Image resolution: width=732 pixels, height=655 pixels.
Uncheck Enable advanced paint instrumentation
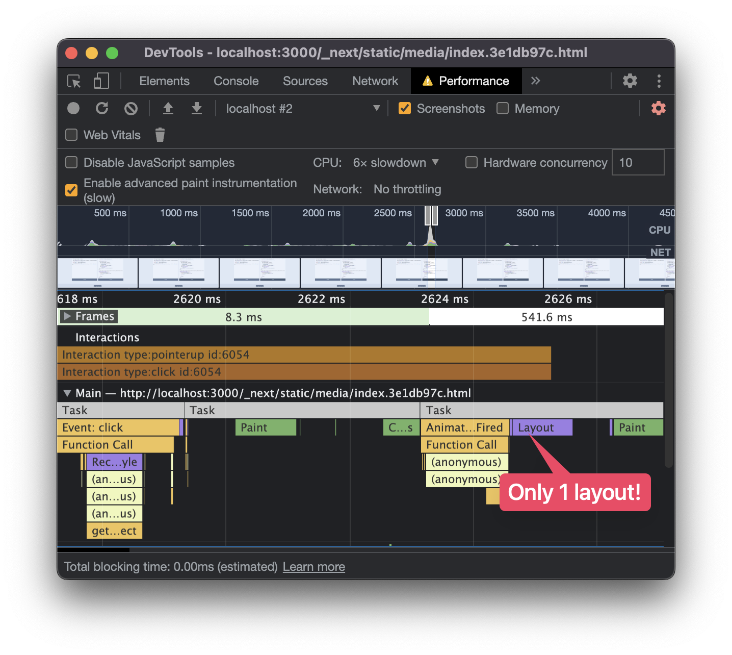pos(71,190)
